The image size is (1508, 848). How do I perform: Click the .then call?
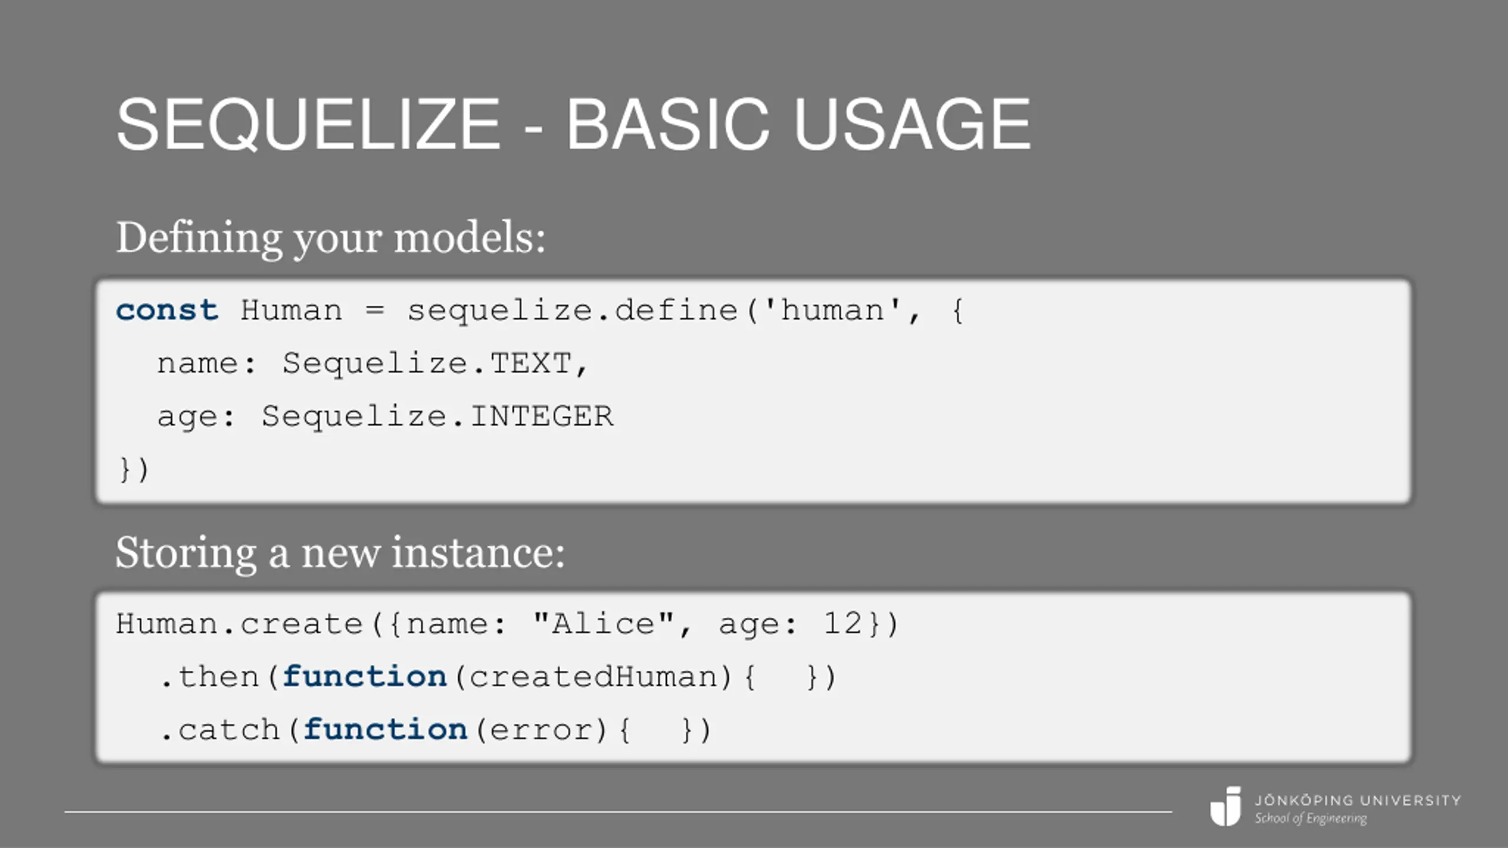pyautogui.click(x=210, y=677)
